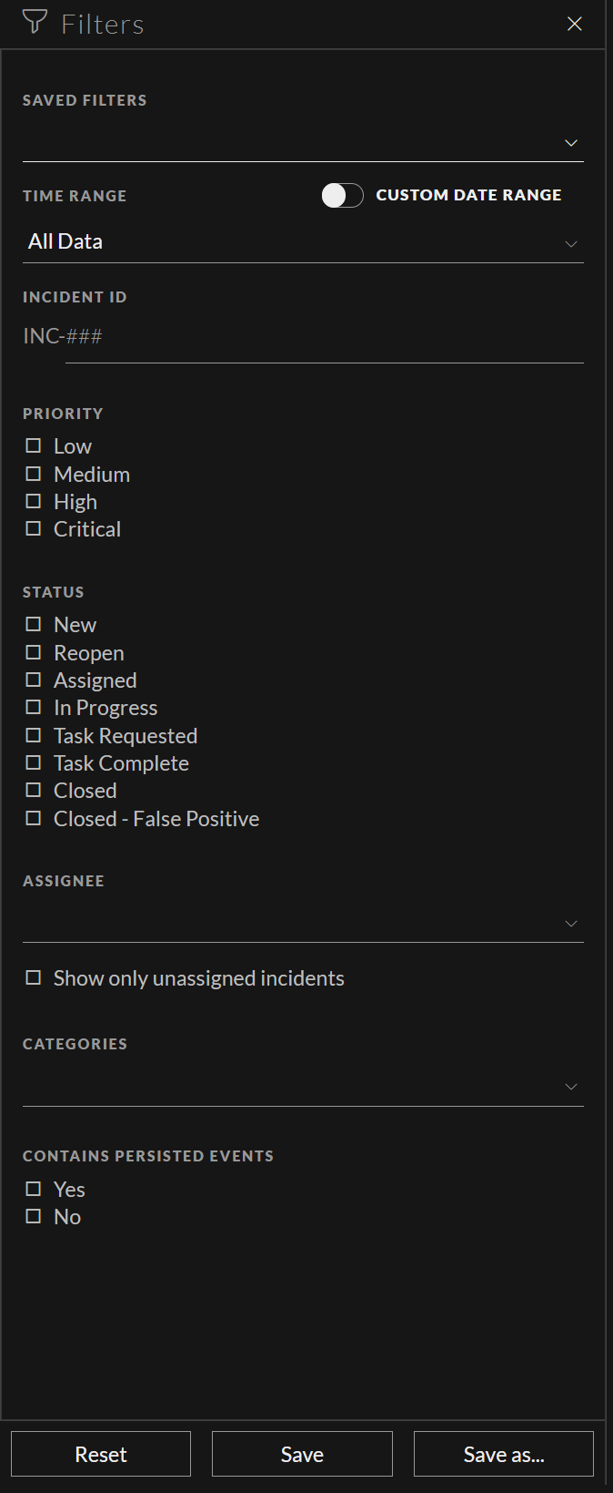Select the In Progress status filter

click(33, 707)
